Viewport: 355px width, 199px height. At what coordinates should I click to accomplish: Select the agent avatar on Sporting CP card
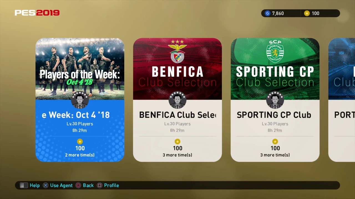click(x=275, y=100)
